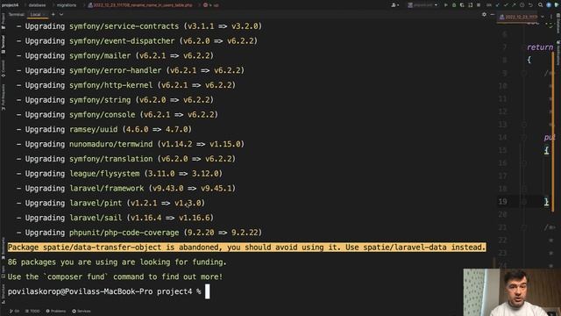Click 'Upgrading ramsey/uuid' line
This screenshot has height=316, width=561.
pos(104,129)
